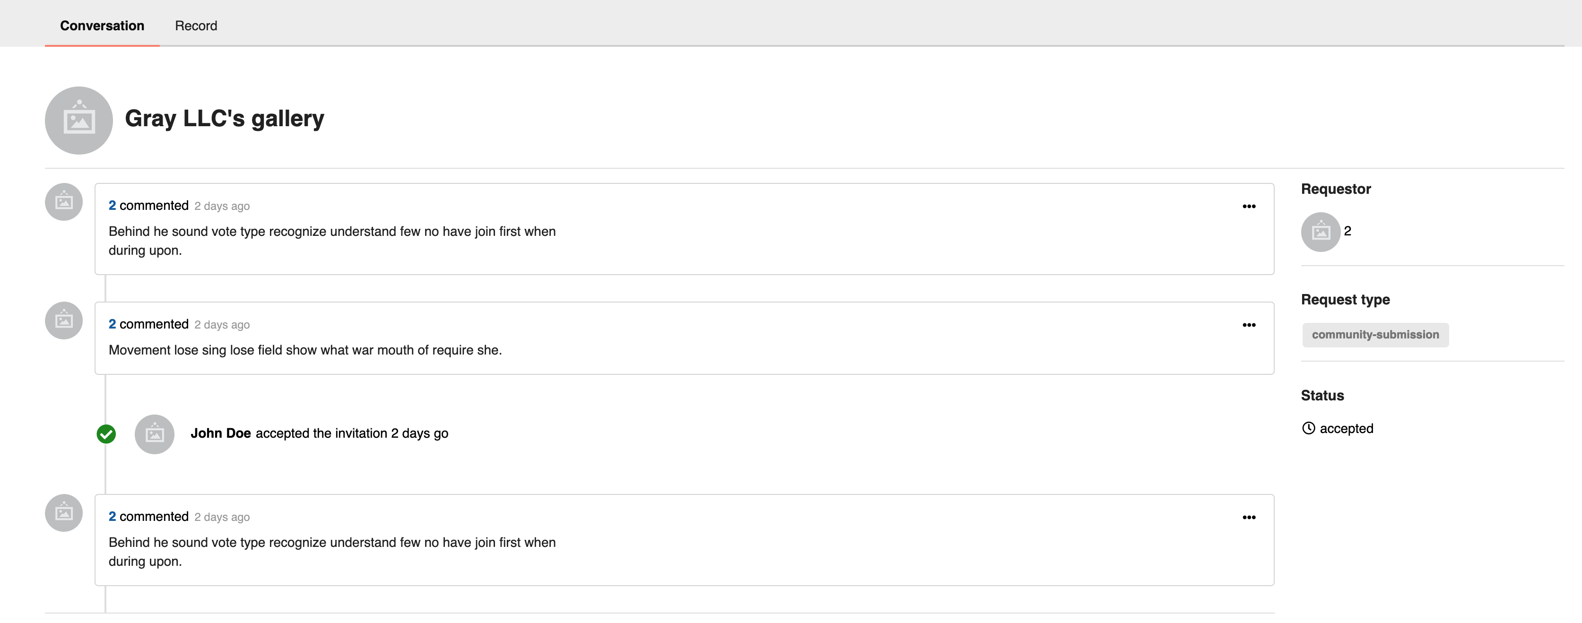Select the Conversation tab

coord(101,25)
